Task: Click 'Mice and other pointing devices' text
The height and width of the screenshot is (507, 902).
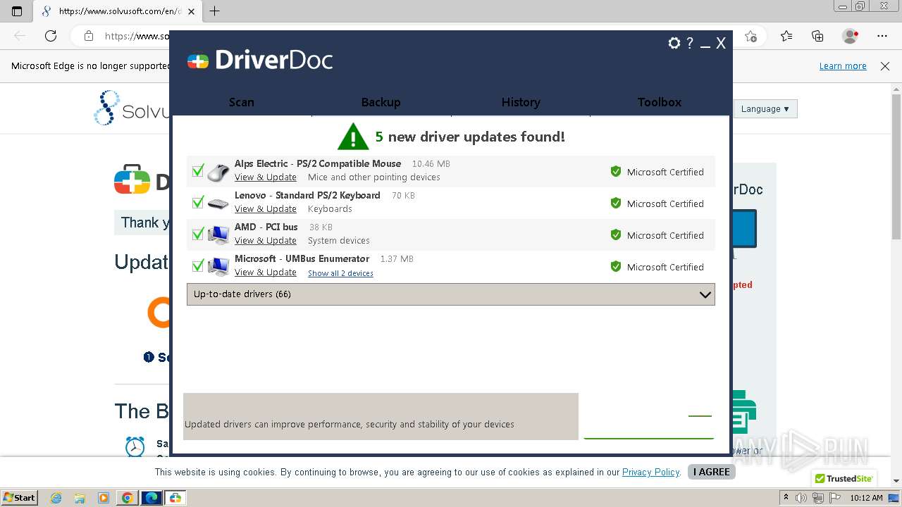Action: tap(374, 177)
